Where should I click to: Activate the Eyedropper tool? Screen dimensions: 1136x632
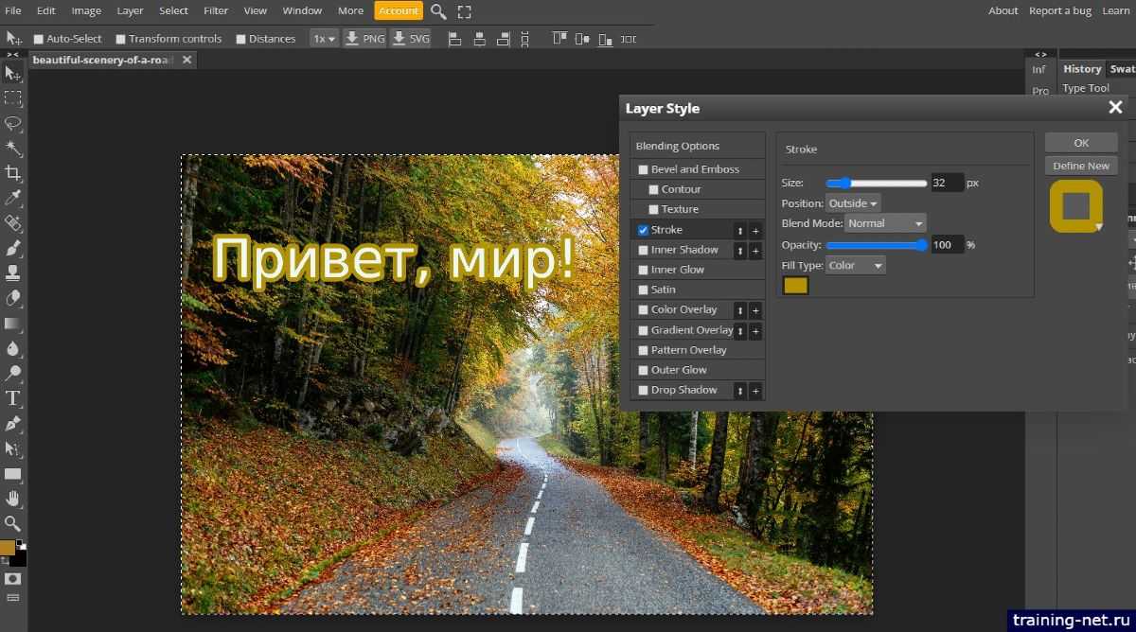tap(13, 198)
